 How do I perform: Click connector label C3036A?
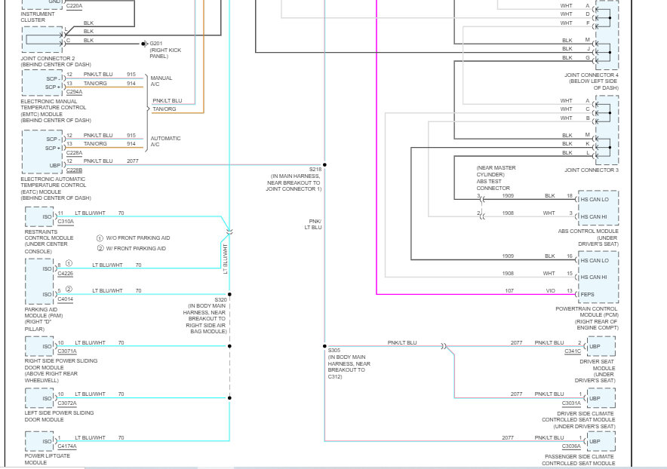pos(571,446)
